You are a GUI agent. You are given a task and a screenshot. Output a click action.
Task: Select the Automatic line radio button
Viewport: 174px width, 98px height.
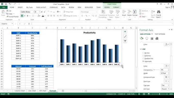point(143,61)
